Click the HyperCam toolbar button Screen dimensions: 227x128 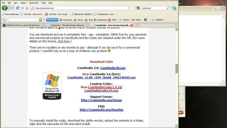coord(66,20)
